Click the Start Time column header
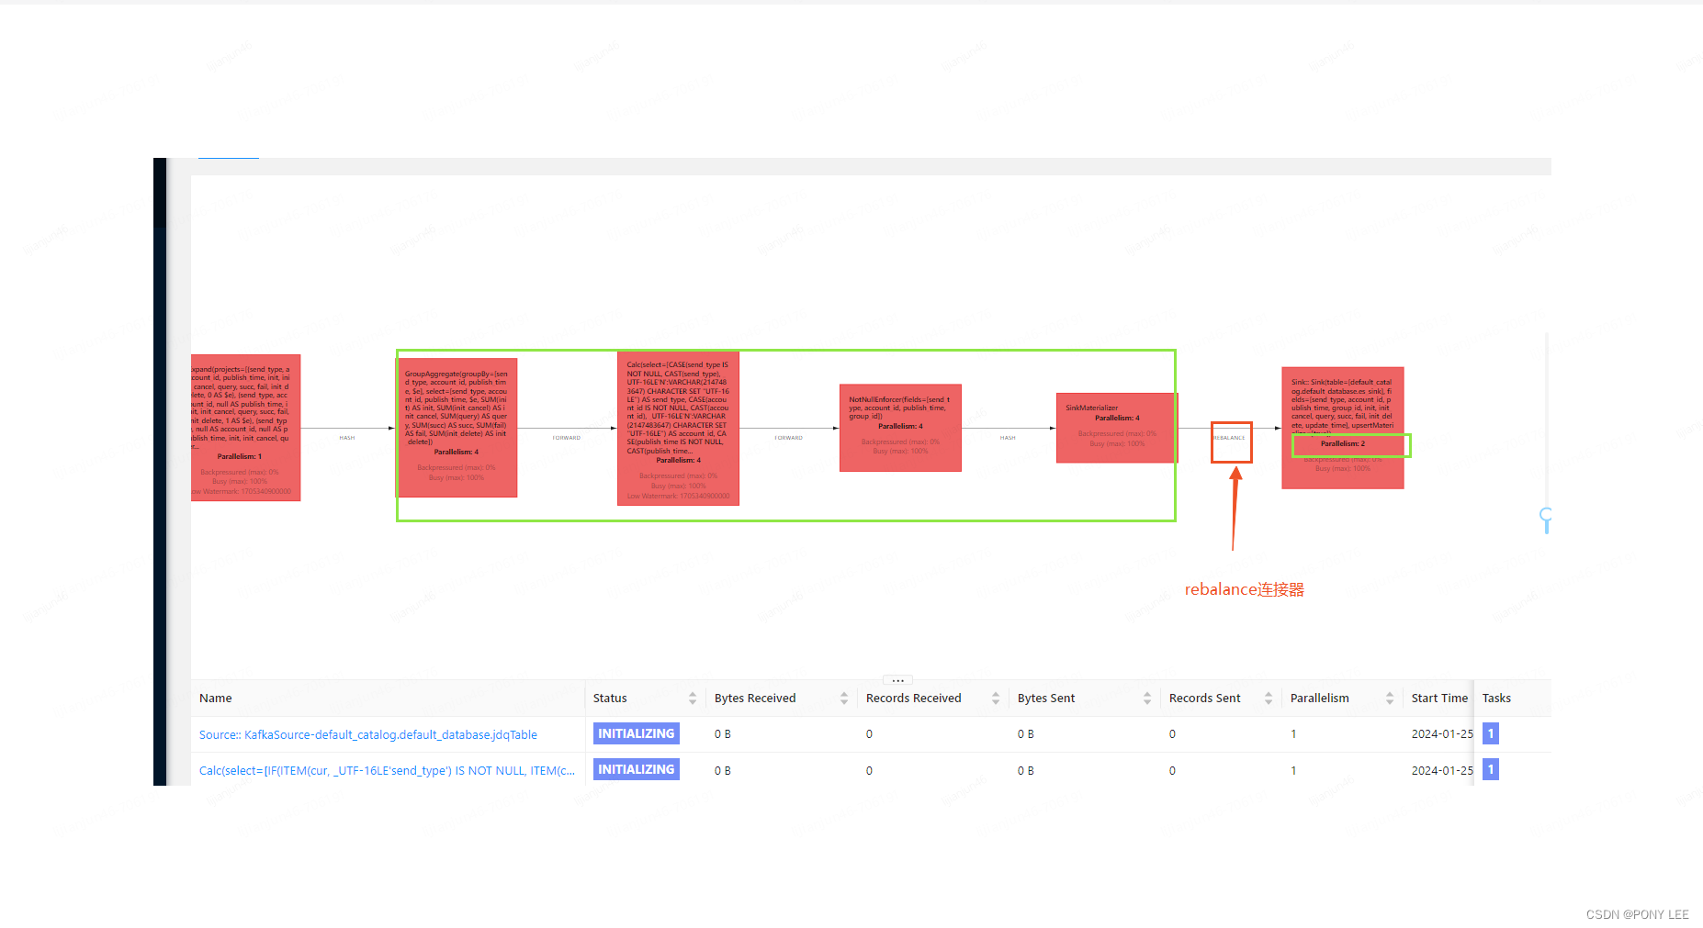This screenshot has width=1703, height=928. (x=1439, y=699)
